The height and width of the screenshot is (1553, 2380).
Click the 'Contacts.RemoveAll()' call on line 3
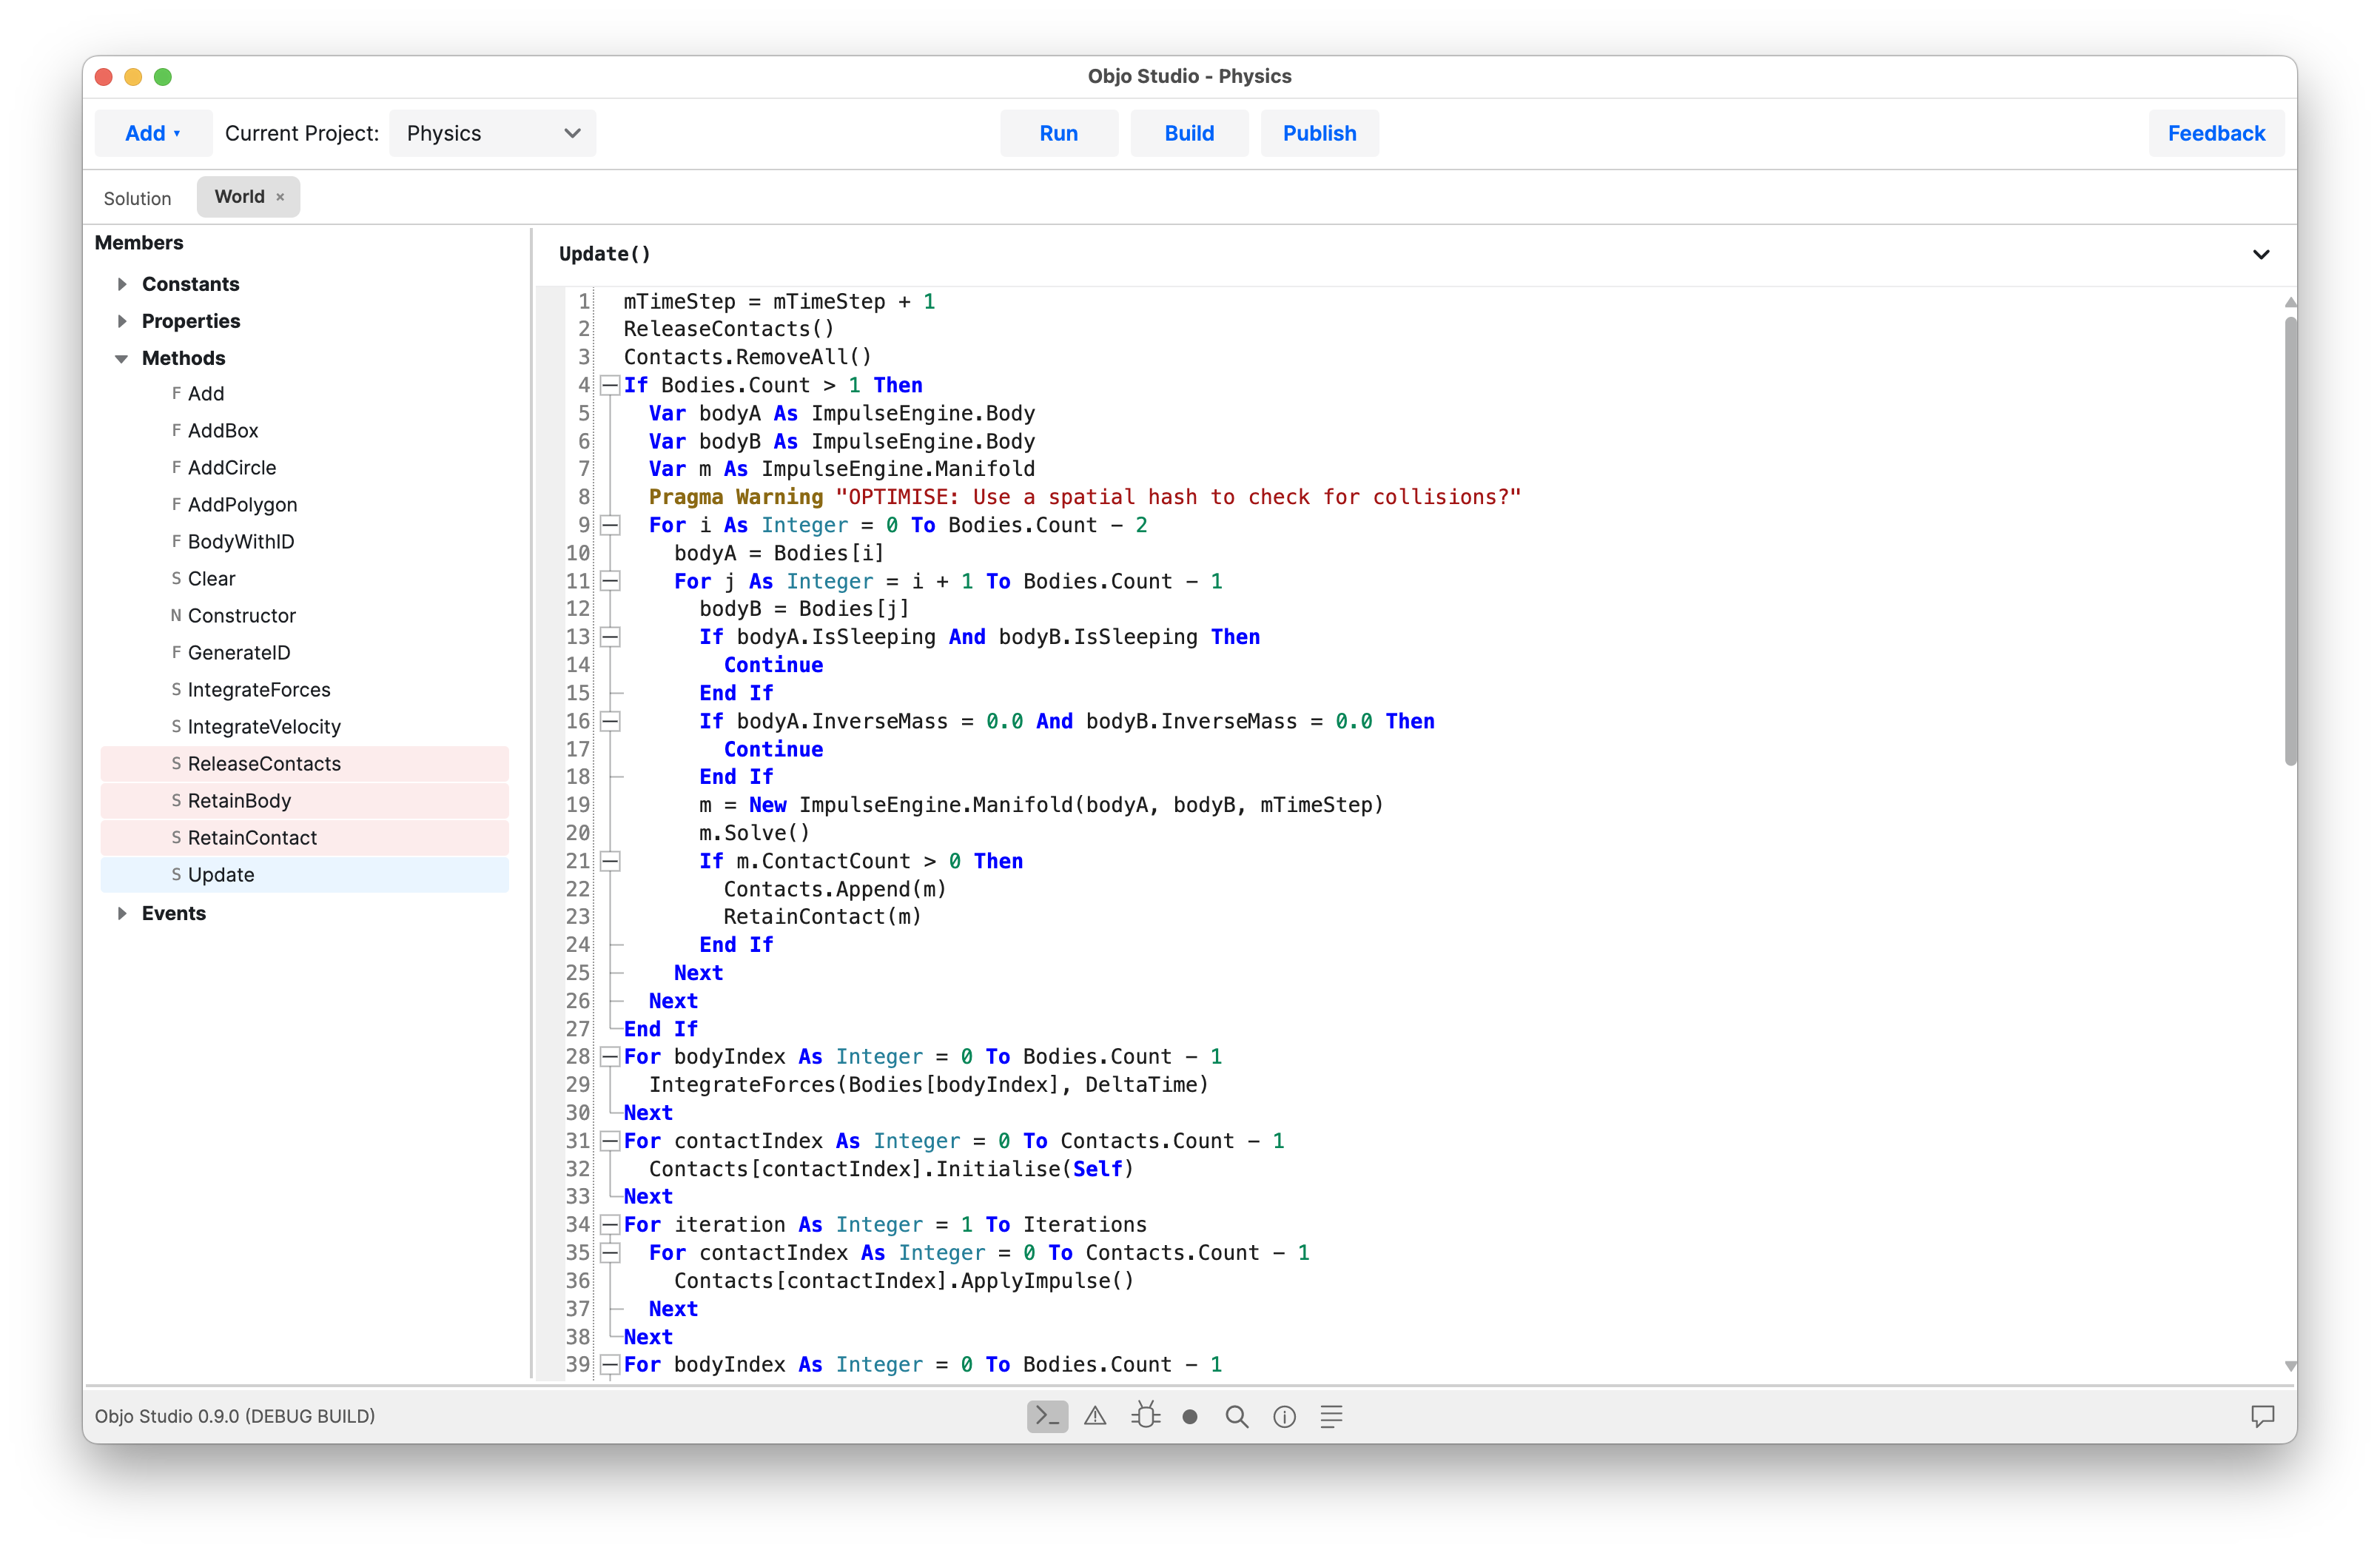tap(747, 357)
